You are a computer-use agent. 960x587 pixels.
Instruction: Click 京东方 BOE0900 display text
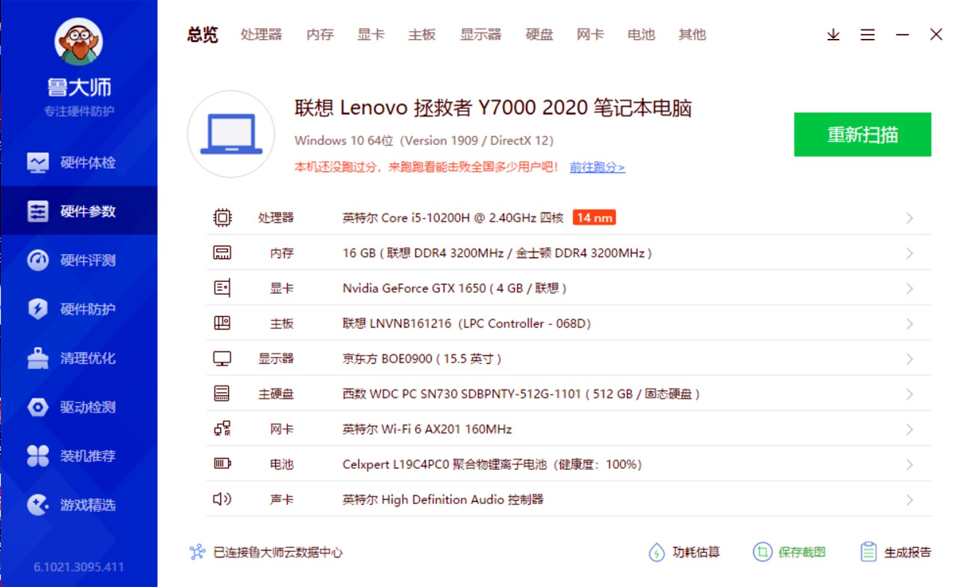(422, 359)
